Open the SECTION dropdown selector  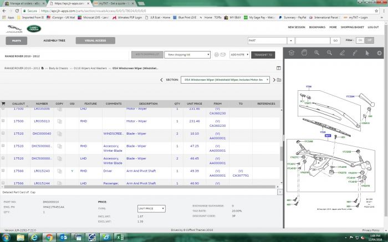click(225, 80)
